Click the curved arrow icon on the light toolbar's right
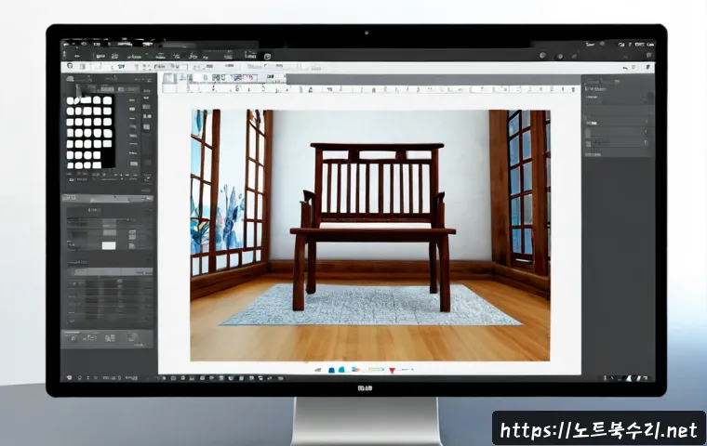This screenshot has height=446, width=707. 625,68
